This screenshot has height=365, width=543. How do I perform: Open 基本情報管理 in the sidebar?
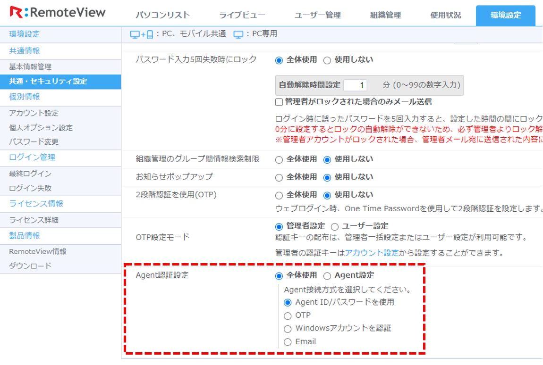pos(30,67)
